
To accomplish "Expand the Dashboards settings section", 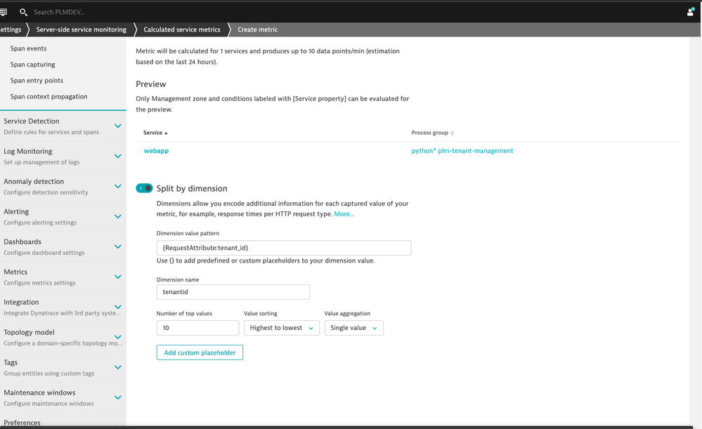I will pyautogui.click(x=117, y=247).
